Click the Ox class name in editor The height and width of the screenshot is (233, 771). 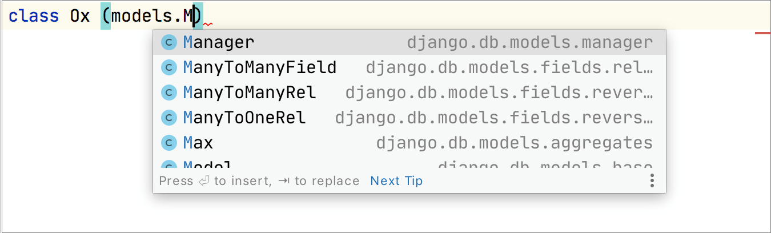click(80, 15)
